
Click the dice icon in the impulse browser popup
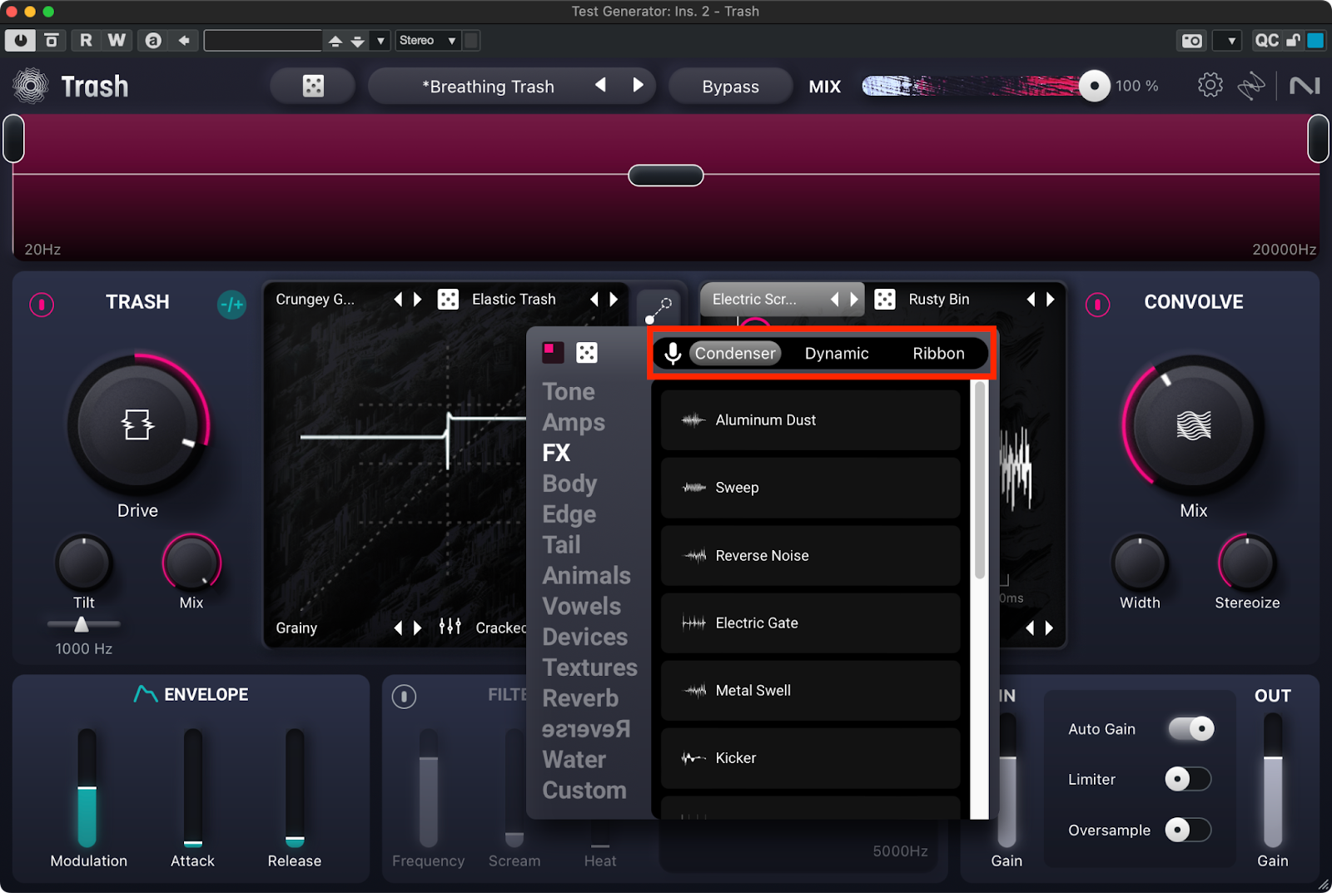point(587,353)
